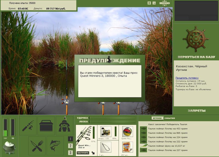Open the fishing rod tackle icon

click(28, 126)
